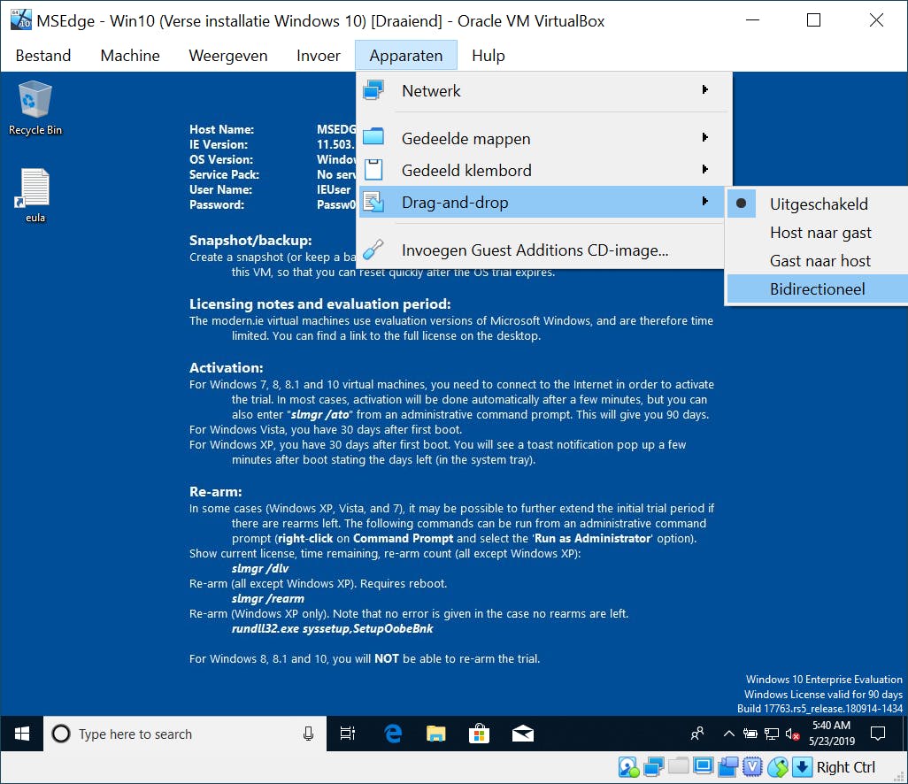Image resolution: width=908 pixels, height=784 pixels.
Task: Expand the Drag-and-drop submenu arrow
Action: click(704, 201)
